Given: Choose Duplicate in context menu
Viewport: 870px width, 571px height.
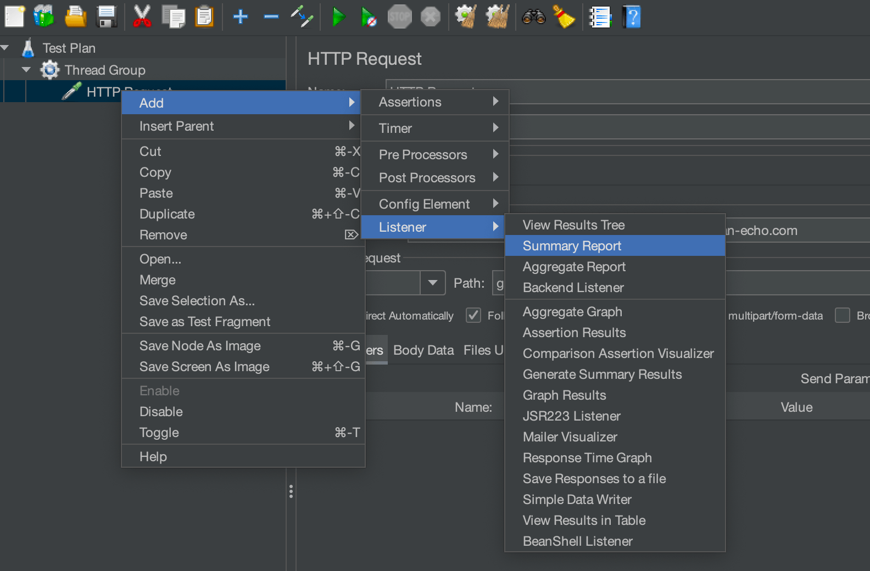Looking at the screenshot, I should click(243, 214).
